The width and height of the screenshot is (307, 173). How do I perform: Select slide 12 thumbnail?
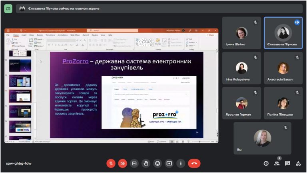(x=20, y=66)
